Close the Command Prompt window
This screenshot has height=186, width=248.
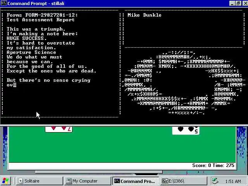click(245, 3)
